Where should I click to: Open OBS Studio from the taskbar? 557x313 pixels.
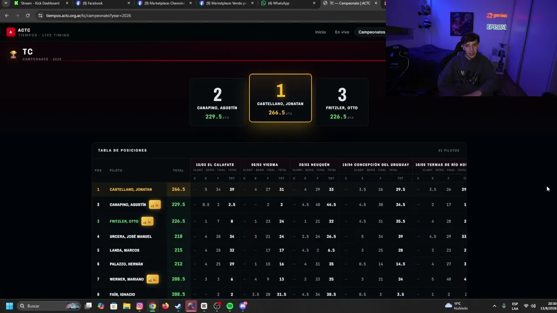pos(217,306)
